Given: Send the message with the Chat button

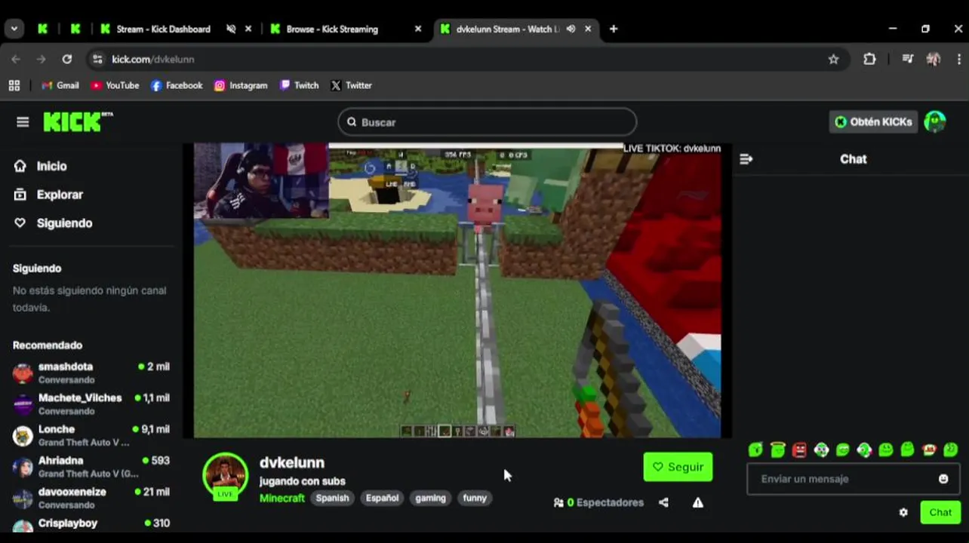Looking at the screenshot, I should tap(940, 512).
